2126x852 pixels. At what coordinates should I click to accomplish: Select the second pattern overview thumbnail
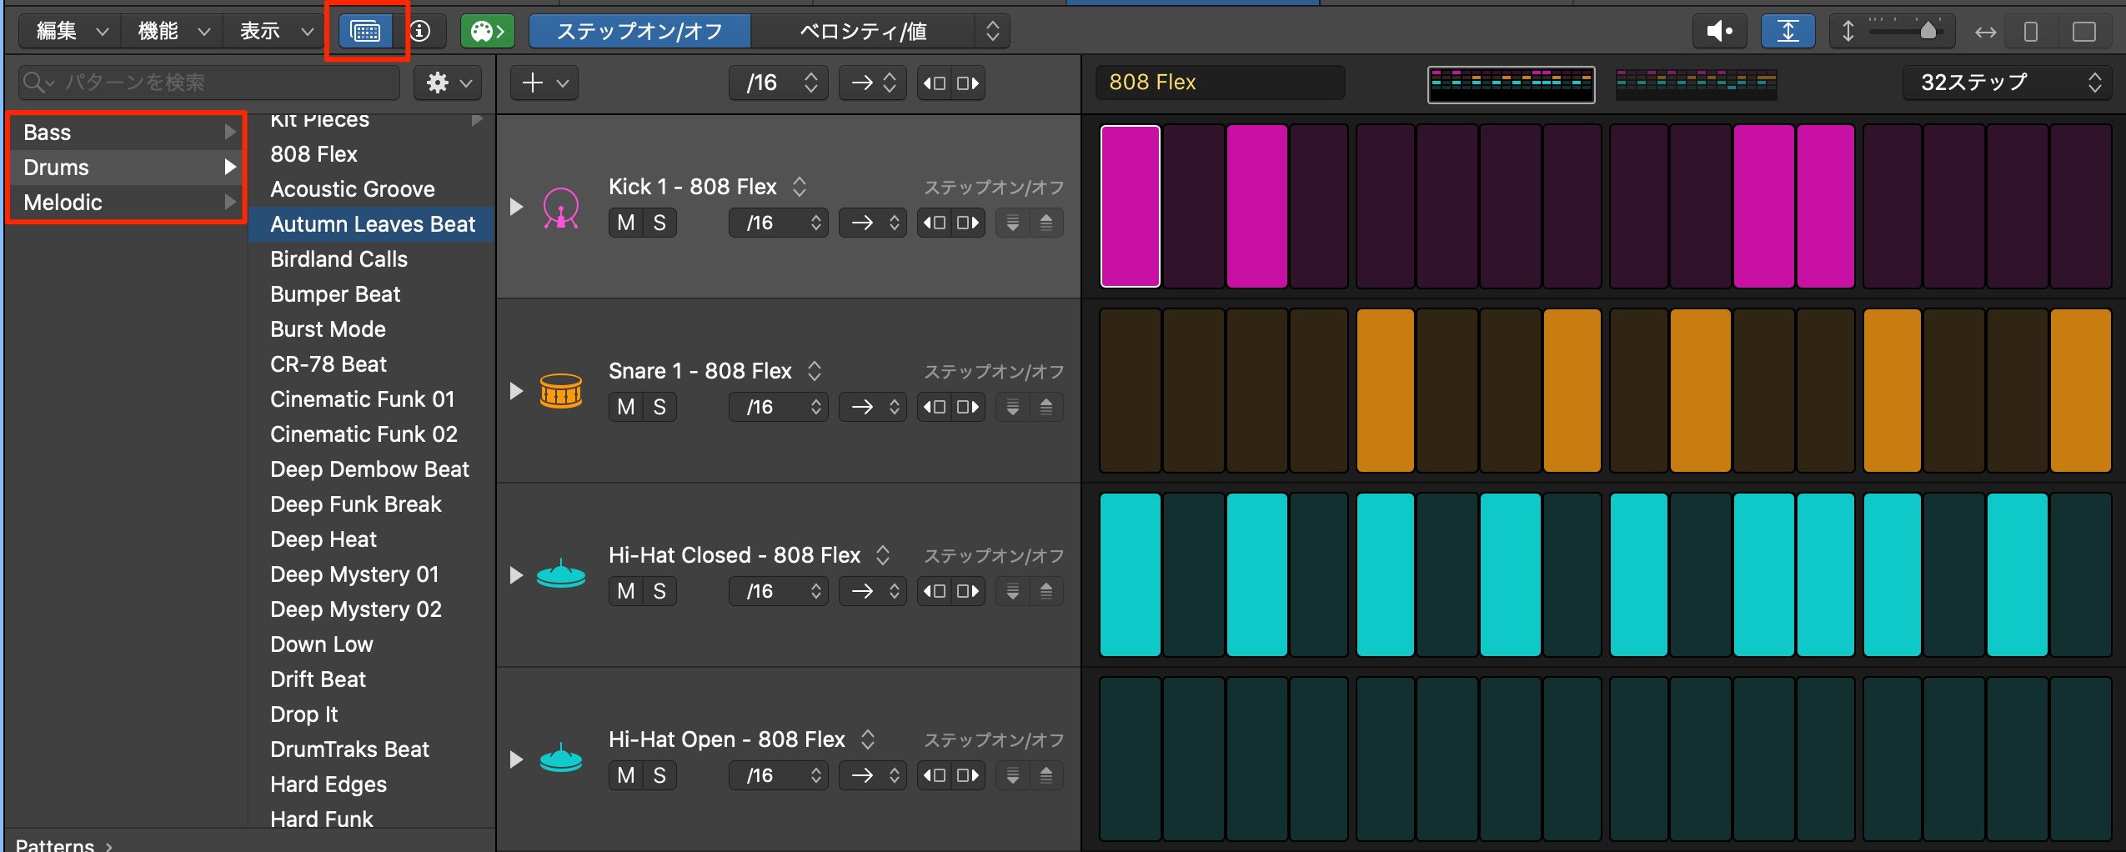tap(1696, 84)
